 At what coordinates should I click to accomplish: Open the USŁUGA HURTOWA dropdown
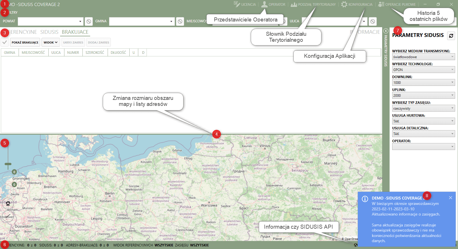click(423, 121)
